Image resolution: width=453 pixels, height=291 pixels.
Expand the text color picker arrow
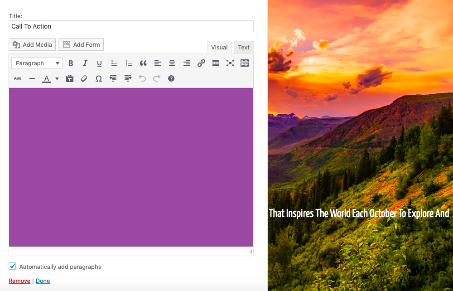coord(57,78)
